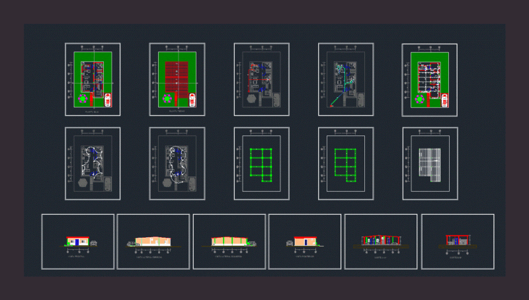Open the rear elevation view sheet

[x=305, y=242]
